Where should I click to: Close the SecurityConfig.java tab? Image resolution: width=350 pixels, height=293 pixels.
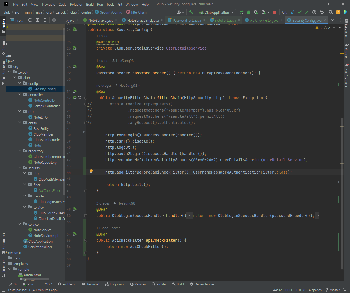coord(325,20)
